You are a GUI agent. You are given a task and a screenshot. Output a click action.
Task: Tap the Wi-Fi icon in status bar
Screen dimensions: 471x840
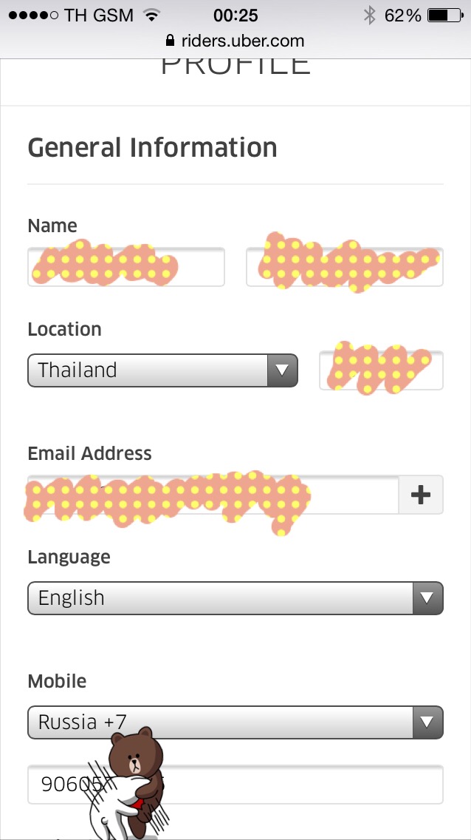click(x=152, y=16)
